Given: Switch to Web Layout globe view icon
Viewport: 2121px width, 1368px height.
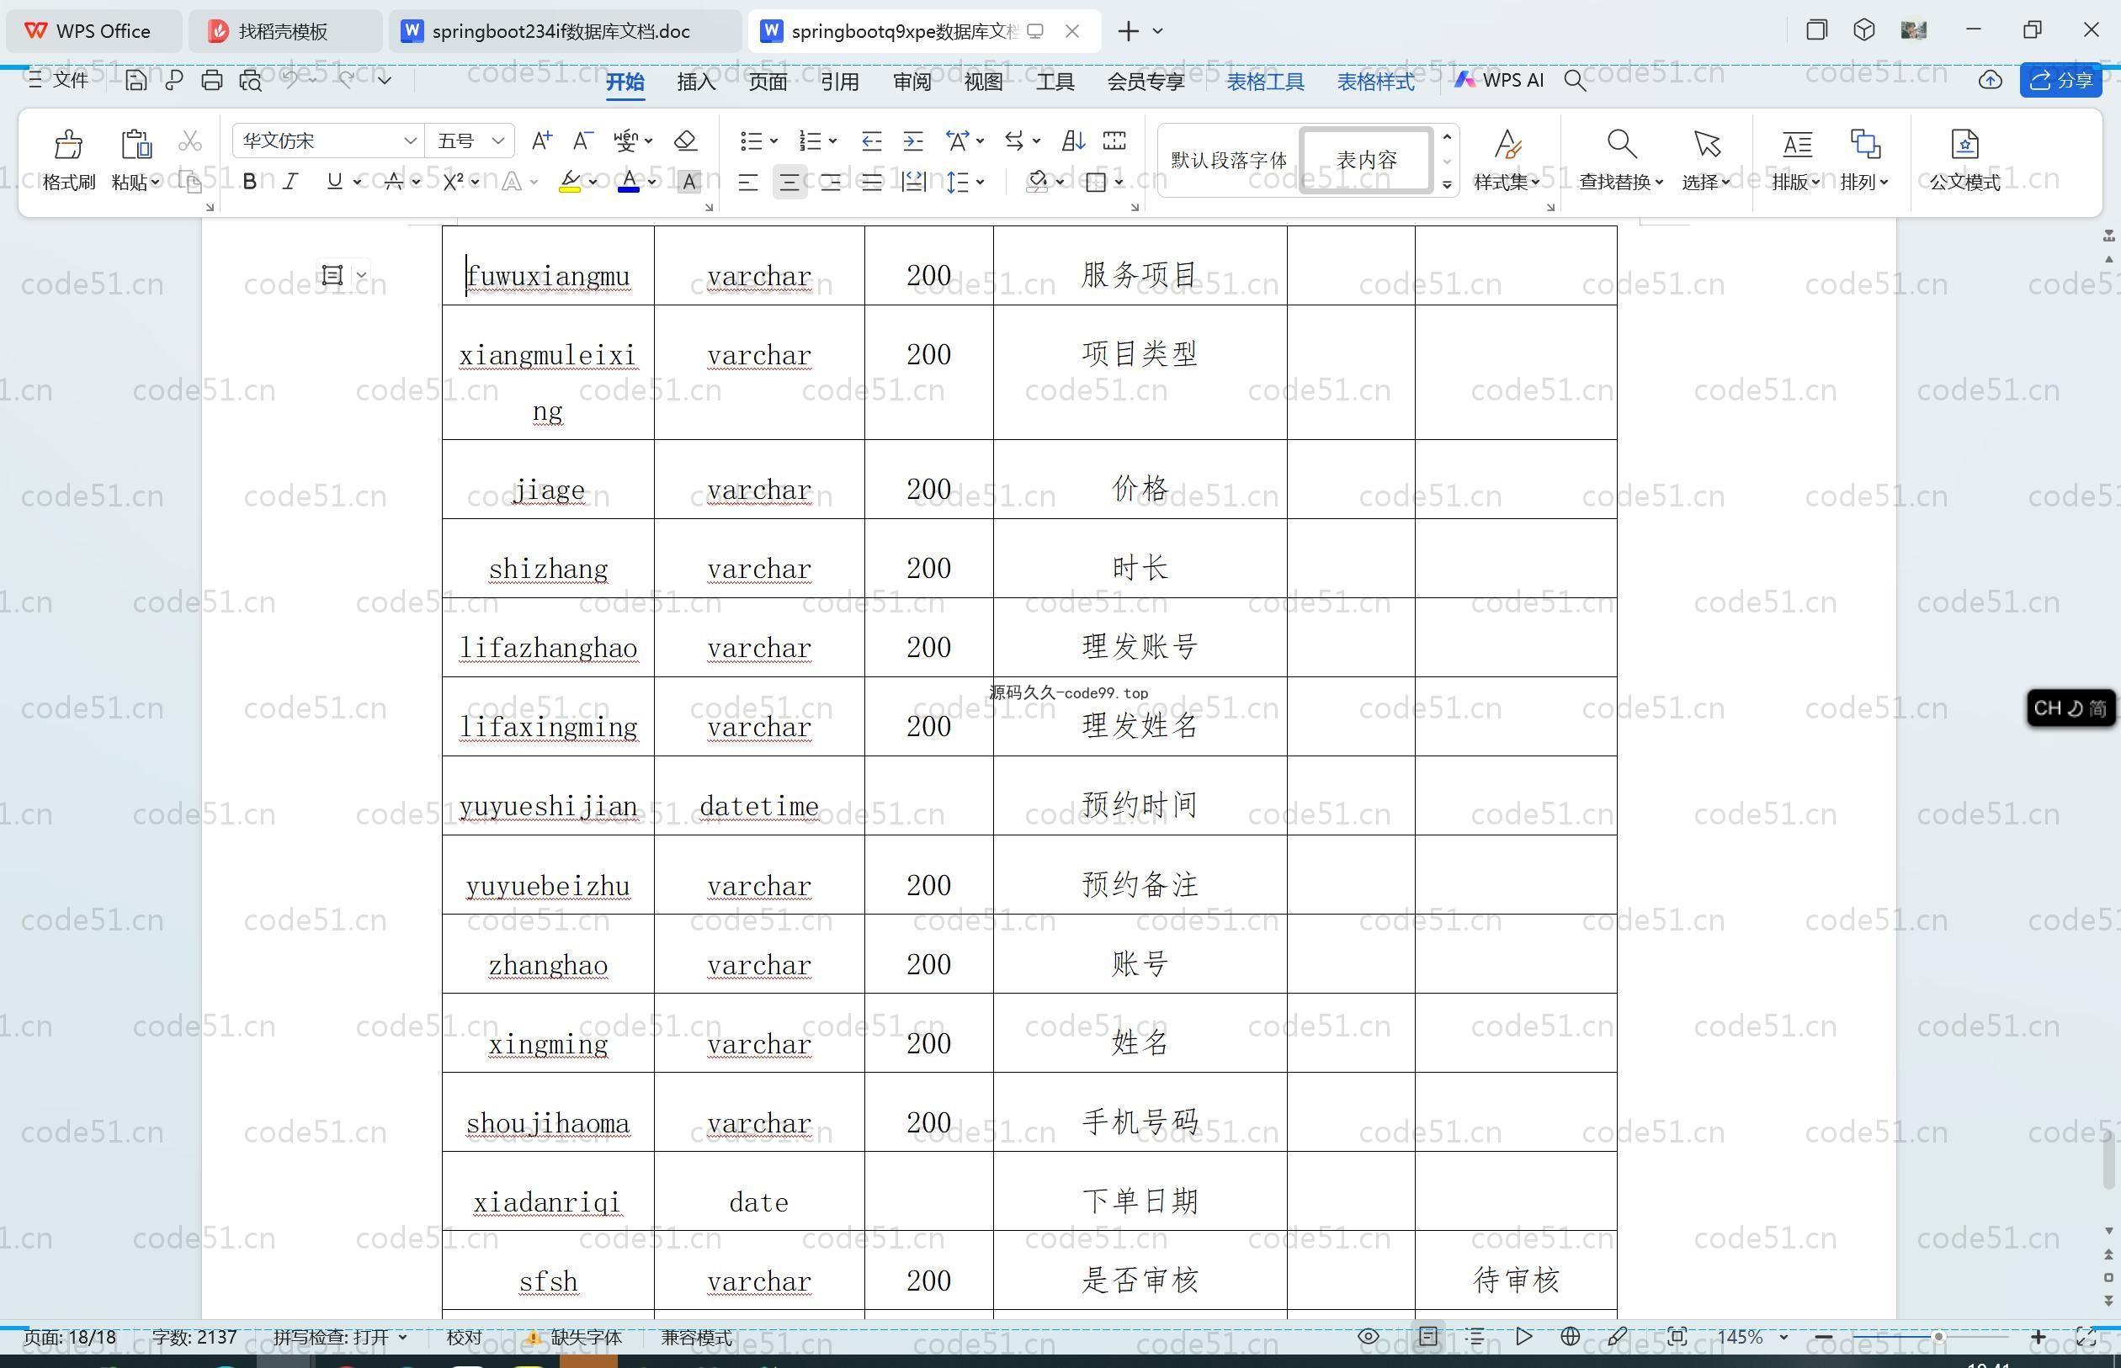Looking at the screenshot, I should pos(1570,1337).
